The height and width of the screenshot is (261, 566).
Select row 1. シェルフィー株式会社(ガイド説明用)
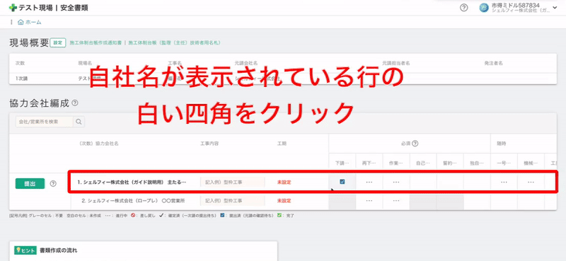click(x=132, y=182)
